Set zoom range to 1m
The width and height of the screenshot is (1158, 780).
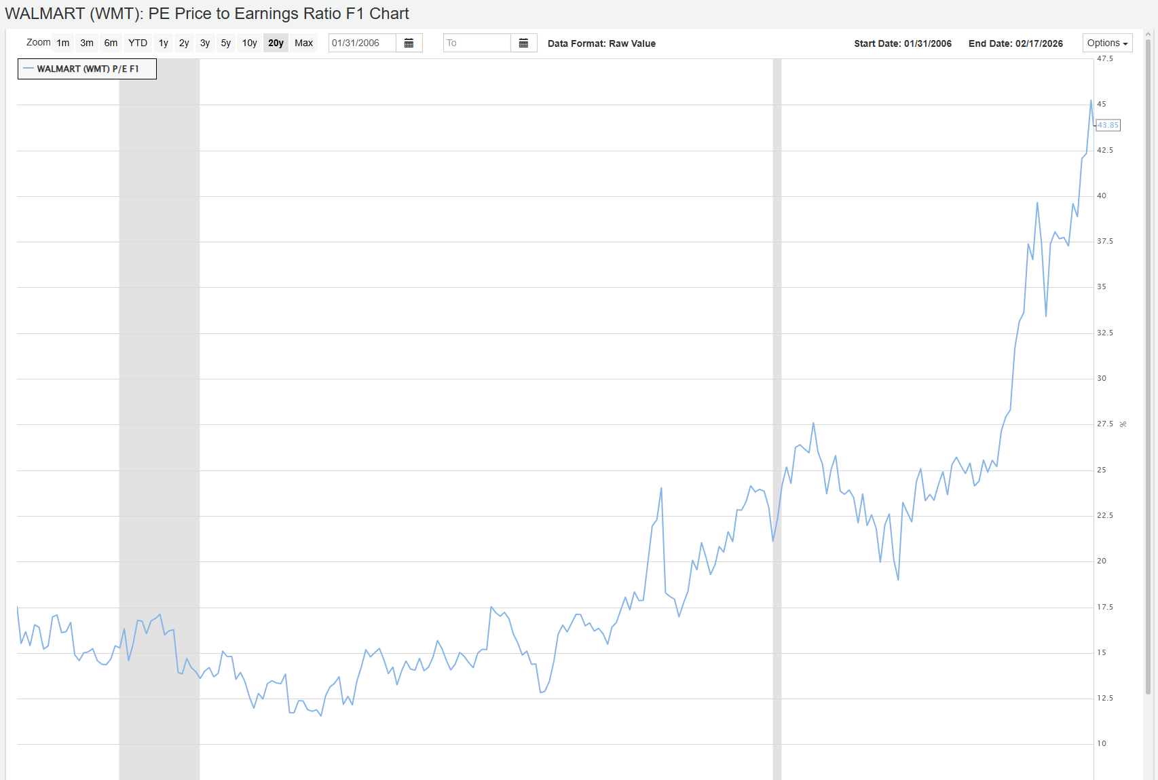[63, 43]
